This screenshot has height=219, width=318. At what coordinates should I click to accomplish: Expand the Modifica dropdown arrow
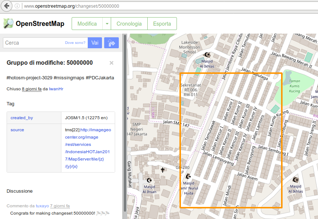[x=107, y=24]
